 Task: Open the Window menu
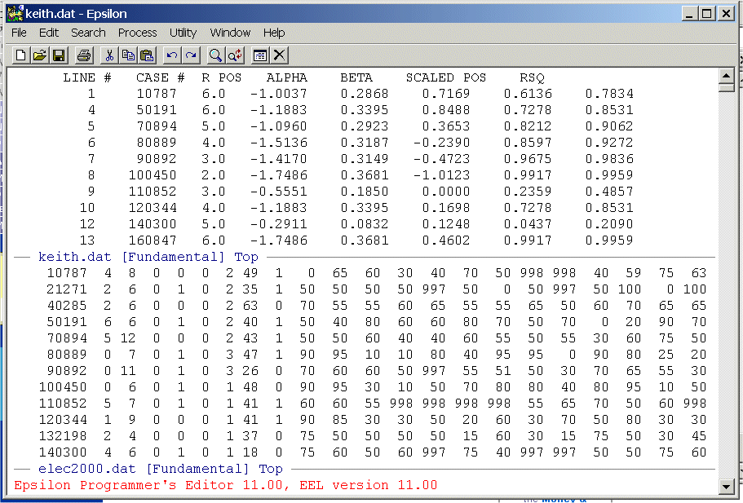pos(230,33)
